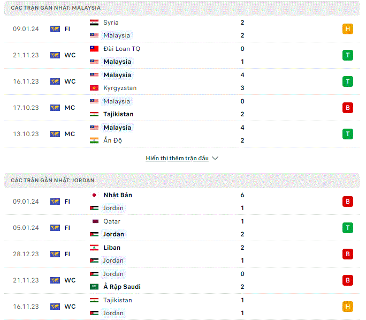Click the red B badge for Tajikistan vs Malaysia
This screenshot has width=366, height=320.
coord(348,108)
